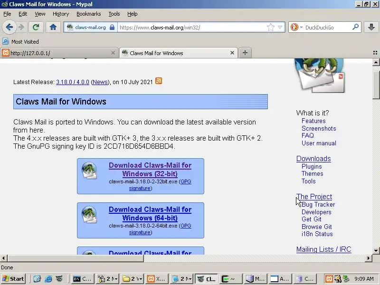Viewport: 380px width, 285px height.
Task: Click the vertical scrollbar down arrow
Action: pyautogui.click(x=376, y=250)
